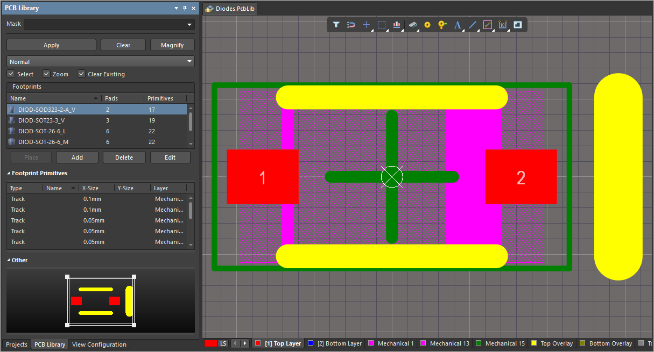Select the place text string tool

(x=458, y=25)
